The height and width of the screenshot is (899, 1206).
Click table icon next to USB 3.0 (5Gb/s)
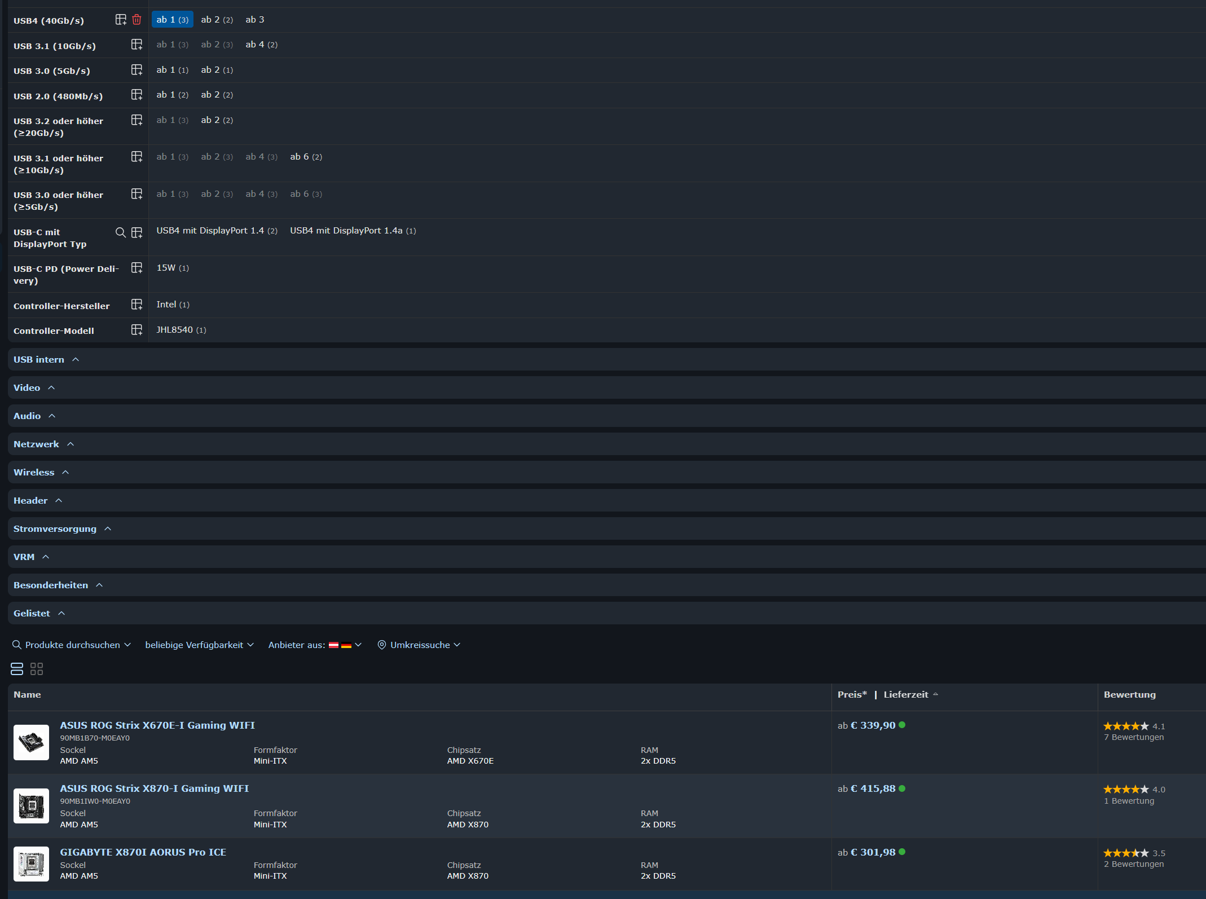(137, 70)
